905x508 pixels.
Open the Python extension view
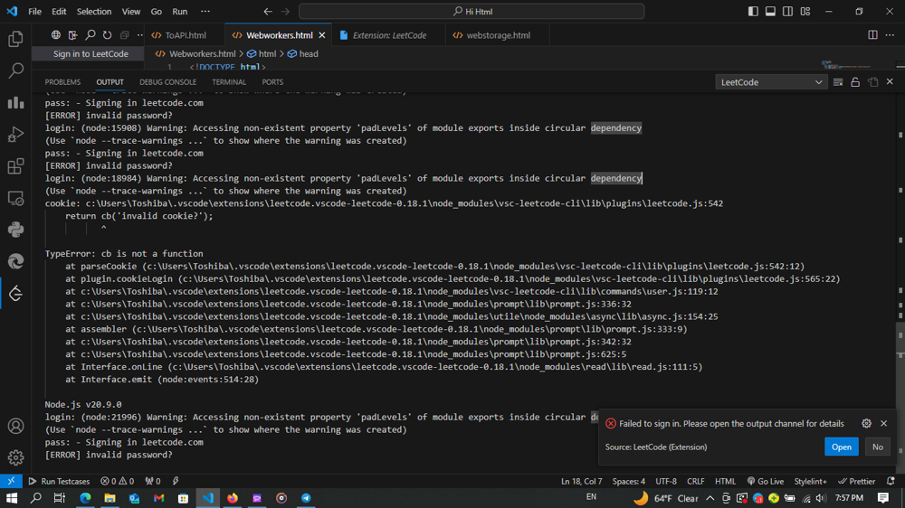click(15, 230)
